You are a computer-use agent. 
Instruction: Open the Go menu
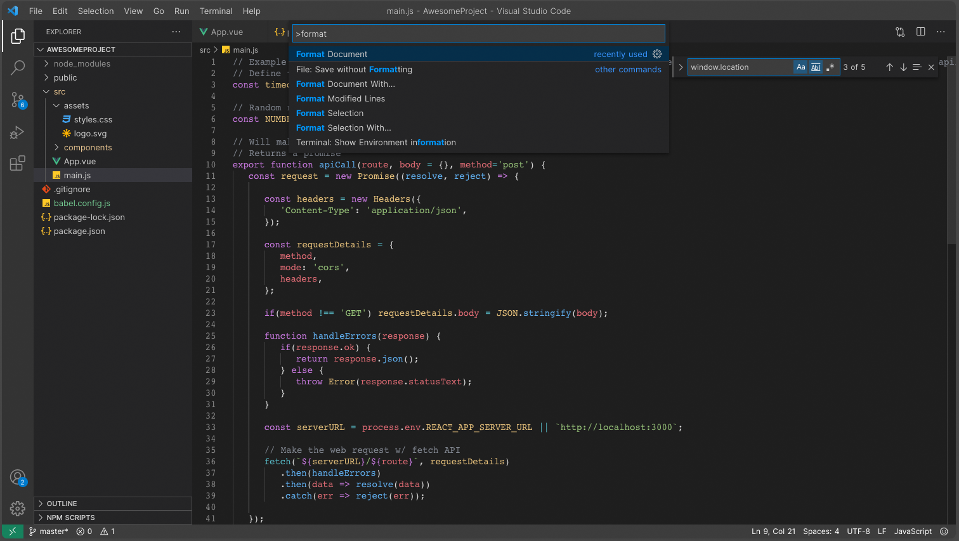point(159,11)
